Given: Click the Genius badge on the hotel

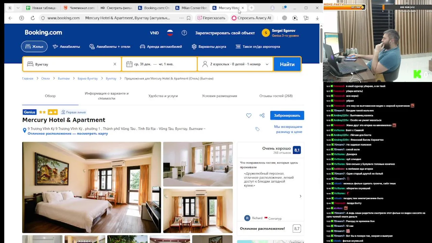Looking at the screenshot, I should click(x=29, y=112).
